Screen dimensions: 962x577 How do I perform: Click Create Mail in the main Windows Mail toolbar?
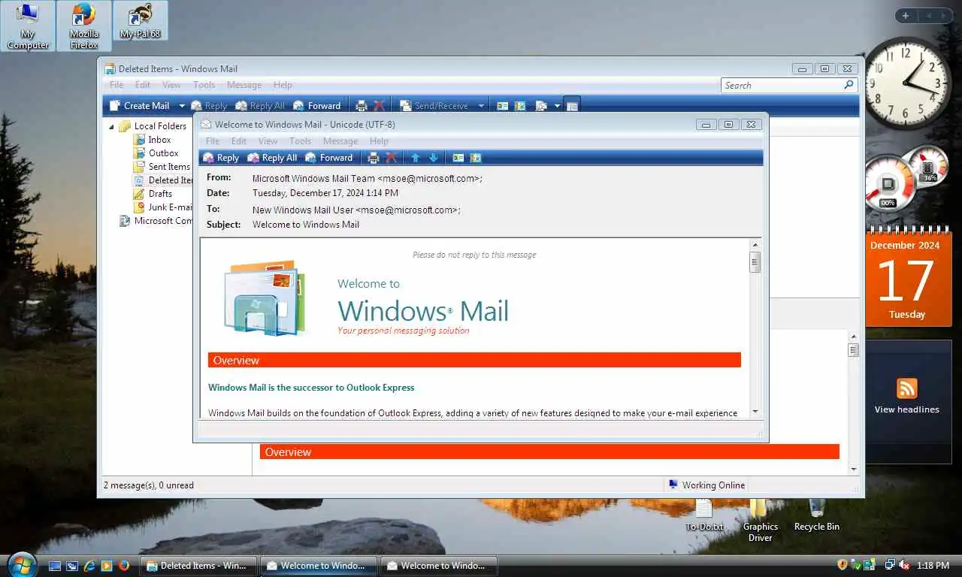click(139, 106)
